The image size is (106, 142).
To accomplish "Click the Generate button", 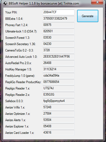I will point(88,16).
